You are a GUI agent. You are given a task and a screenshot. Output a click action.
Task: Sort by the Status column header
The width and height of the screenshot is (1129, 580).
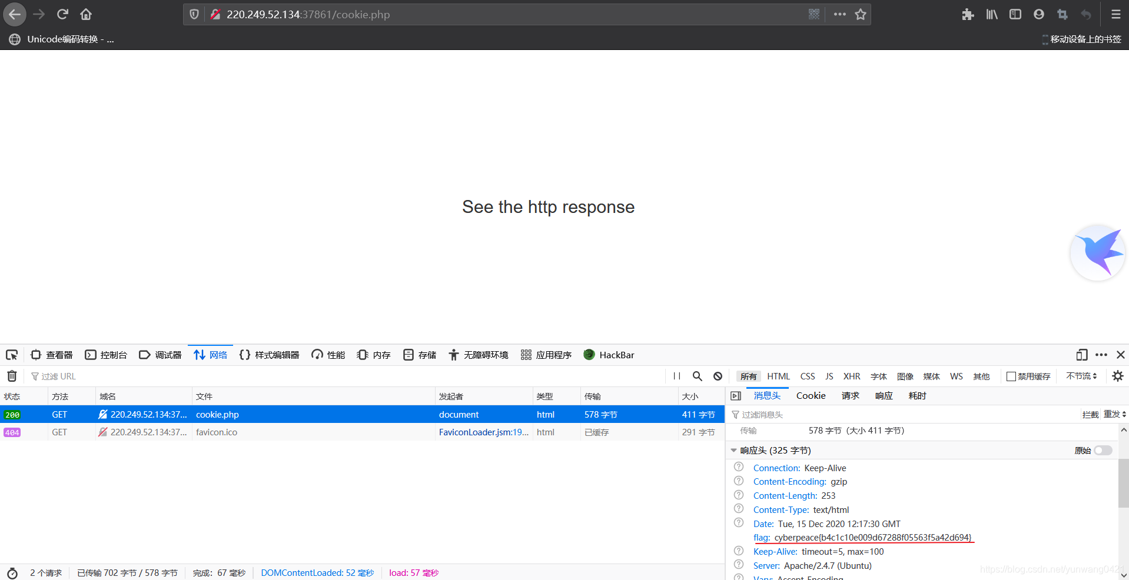24,396
